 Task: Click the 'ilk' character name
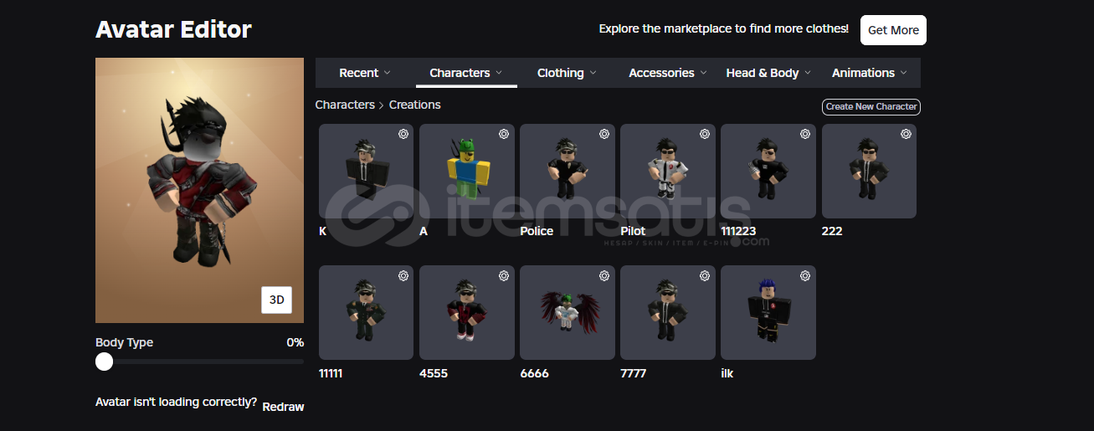pyautogui.click(x=727, y=373)
